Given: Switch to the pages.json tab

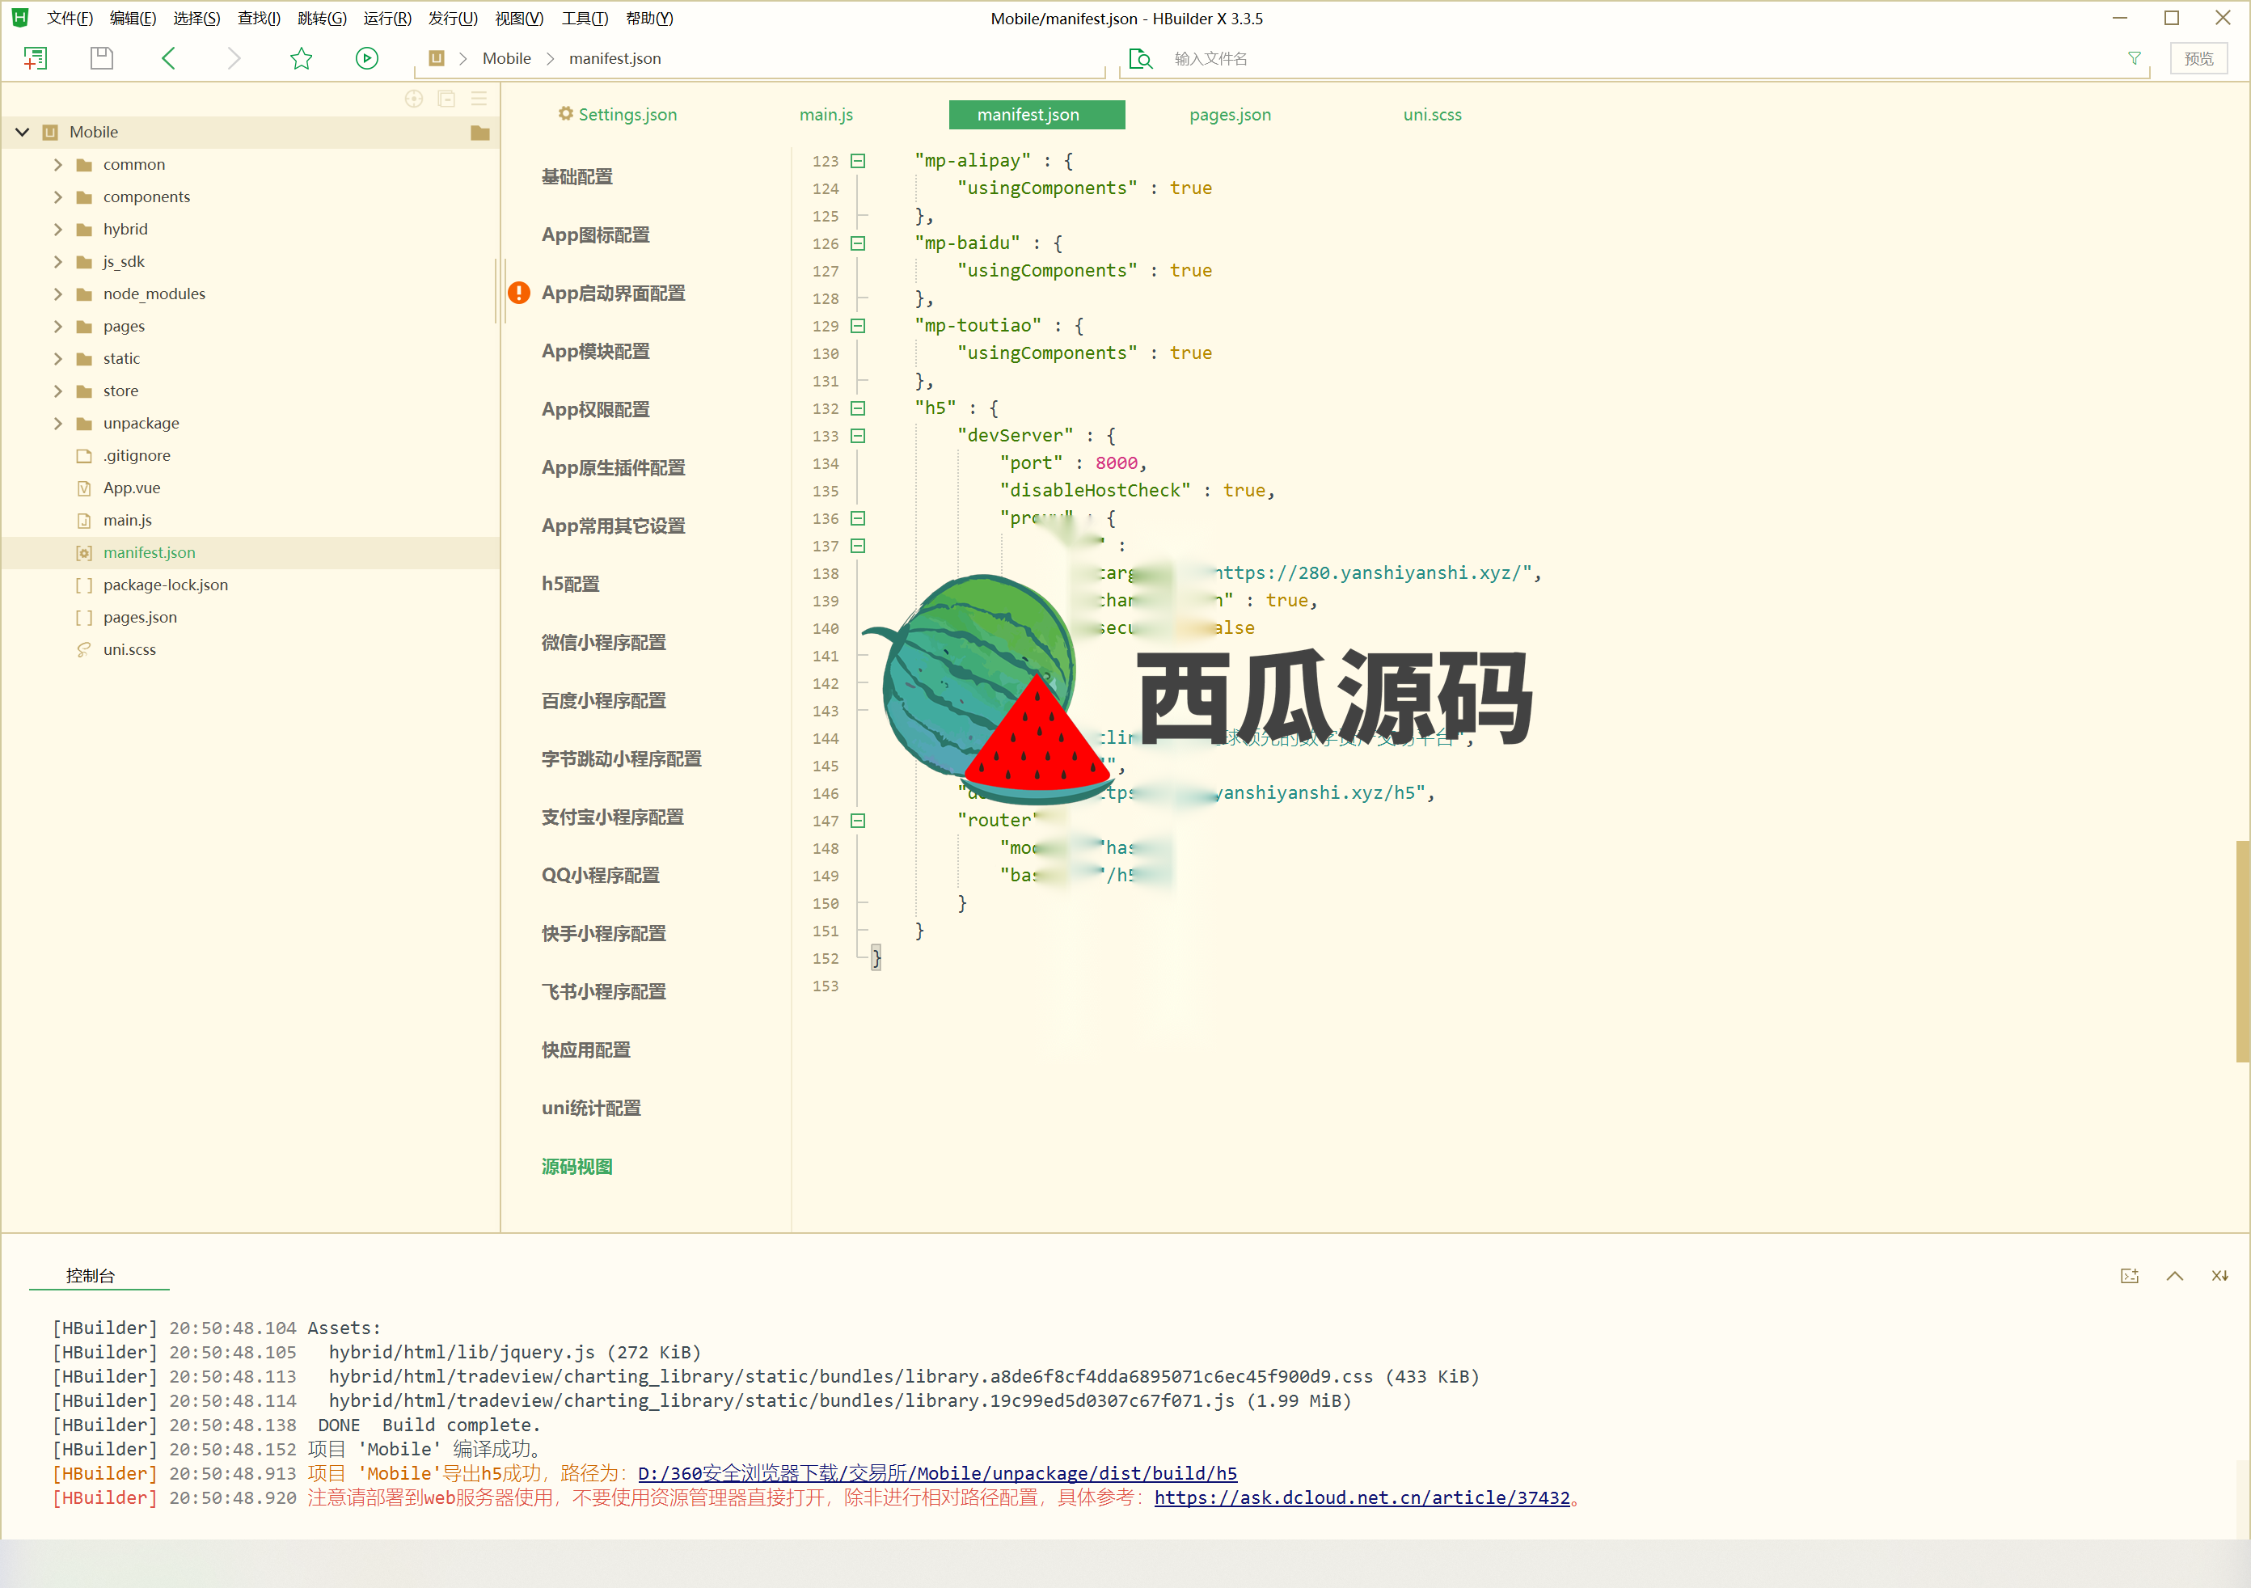Looking at the screenshot, I should tap(1230, 115).
